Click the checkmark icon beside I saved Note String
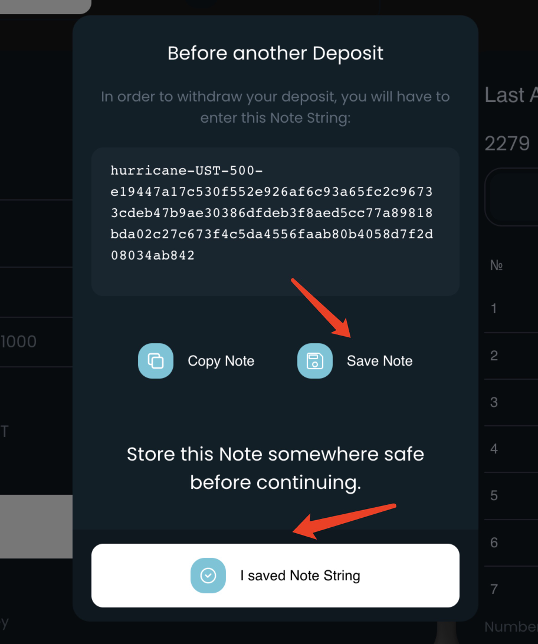This screenshot has width=538, height=644. coord(208,576)
